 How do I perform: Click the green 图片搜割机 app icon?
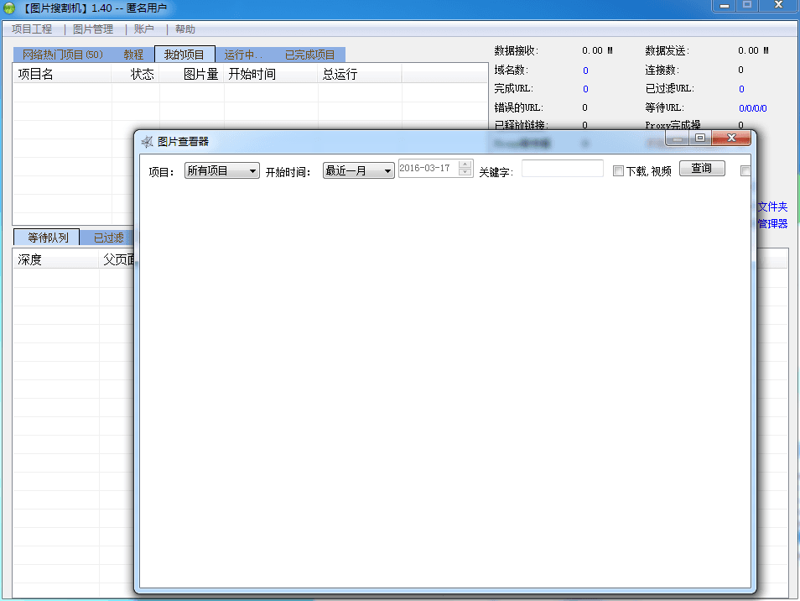(8, 8)
